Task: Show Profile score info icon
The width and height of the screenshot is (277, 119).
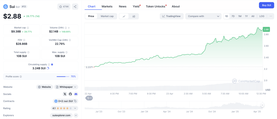Action: (x=21, y=77)
